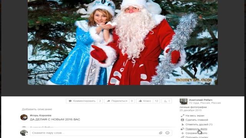Select Сохранить фото option
The height and width of the screenshot is (138, 246).
pyautogui.click(x=196, y=133)
